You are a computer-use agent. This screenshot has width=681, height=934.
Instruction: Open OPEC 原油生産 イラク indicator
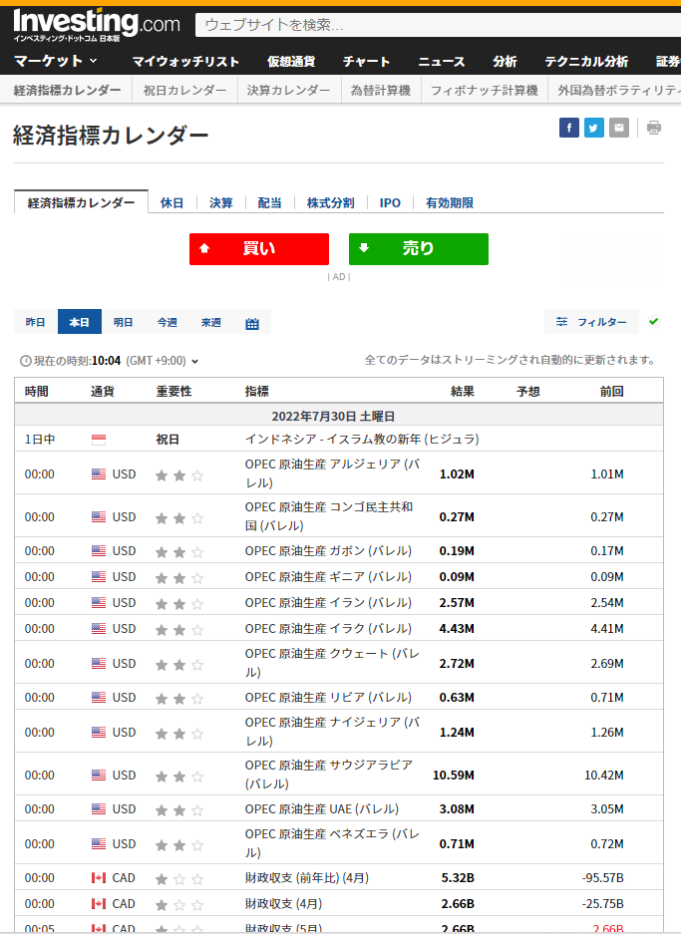(328, 629)
